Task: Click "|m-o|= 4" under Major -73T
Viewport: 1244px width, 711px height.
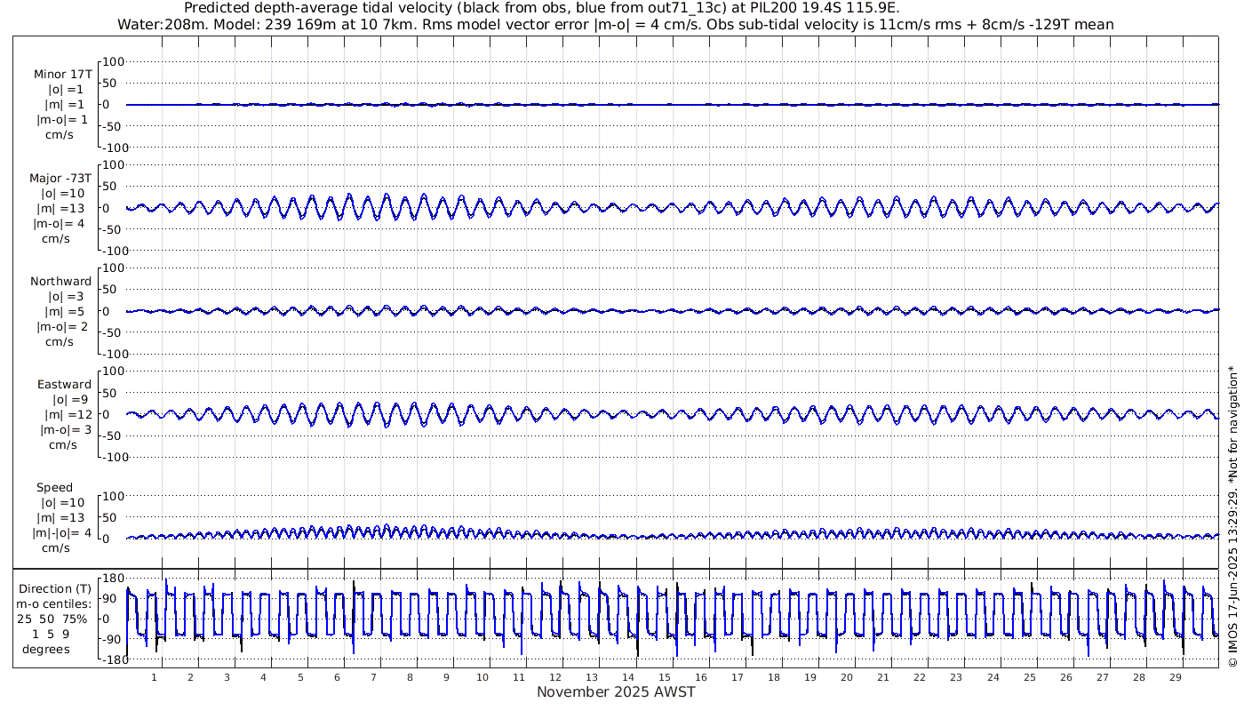Action: point(60,223)
